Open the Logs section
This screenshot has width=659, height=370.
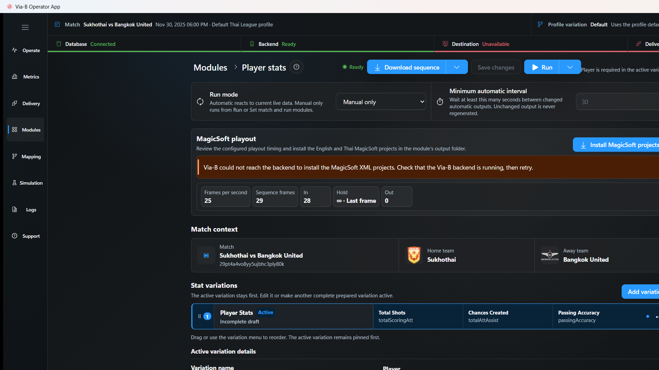25,210
